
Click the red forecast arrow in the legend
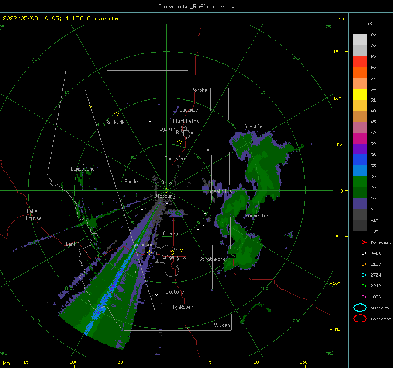tap(360, 242)
